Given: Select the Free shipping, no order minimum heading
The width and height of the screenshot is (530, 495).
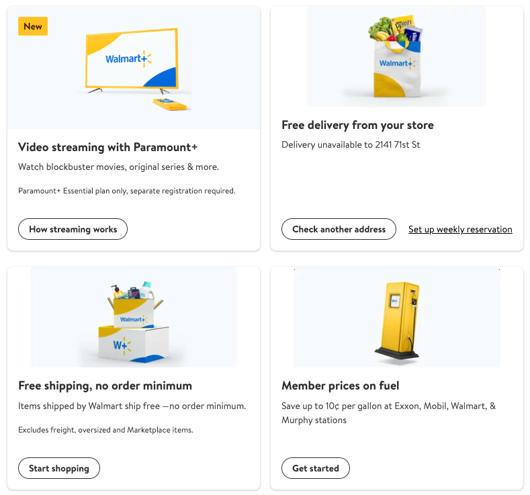Looking at the screenshot, I should 105,386.
